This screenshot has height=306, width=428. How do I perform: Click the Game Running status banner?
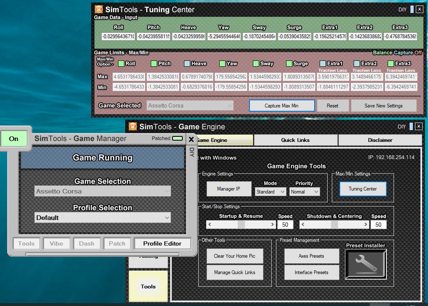[102, 158]
